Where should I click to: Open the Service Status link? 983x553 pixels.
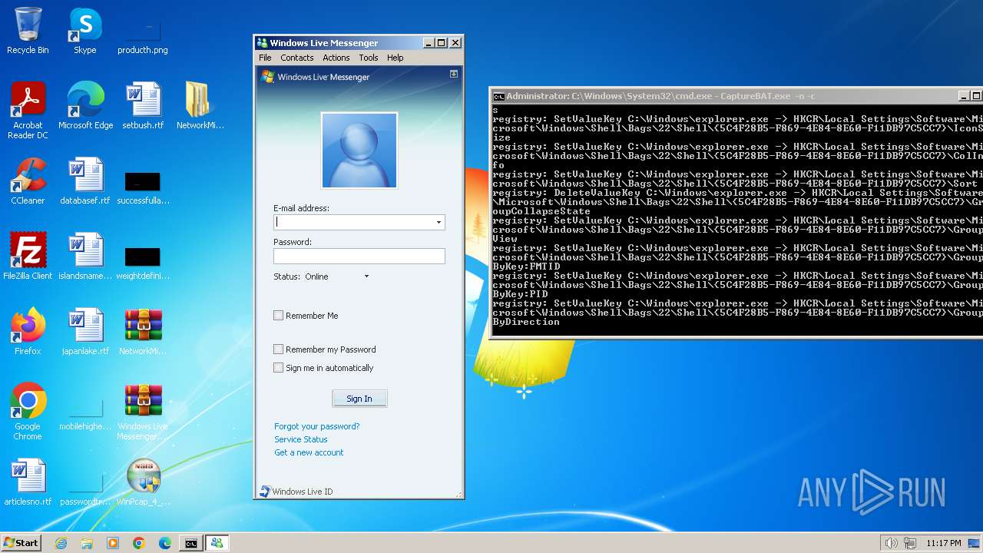click(x=301, y=439)
